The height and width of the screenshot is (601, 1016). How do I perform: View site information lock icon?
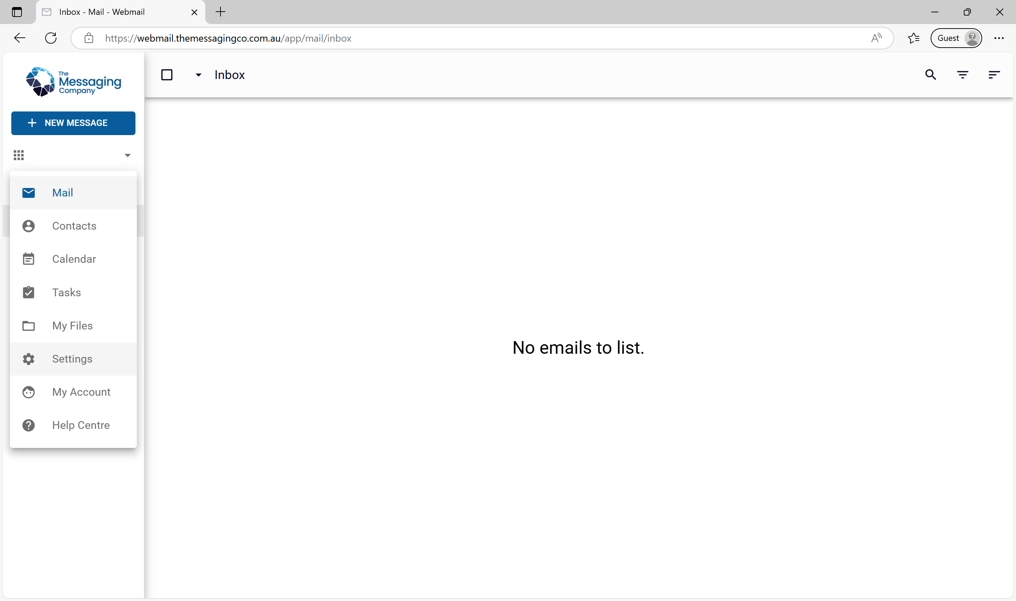point(89,38)
